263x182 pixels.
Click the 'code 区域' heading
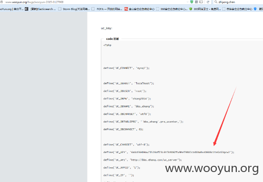click(x=112, y=39)
